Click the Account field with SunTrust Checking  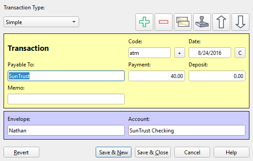point(187,130)
